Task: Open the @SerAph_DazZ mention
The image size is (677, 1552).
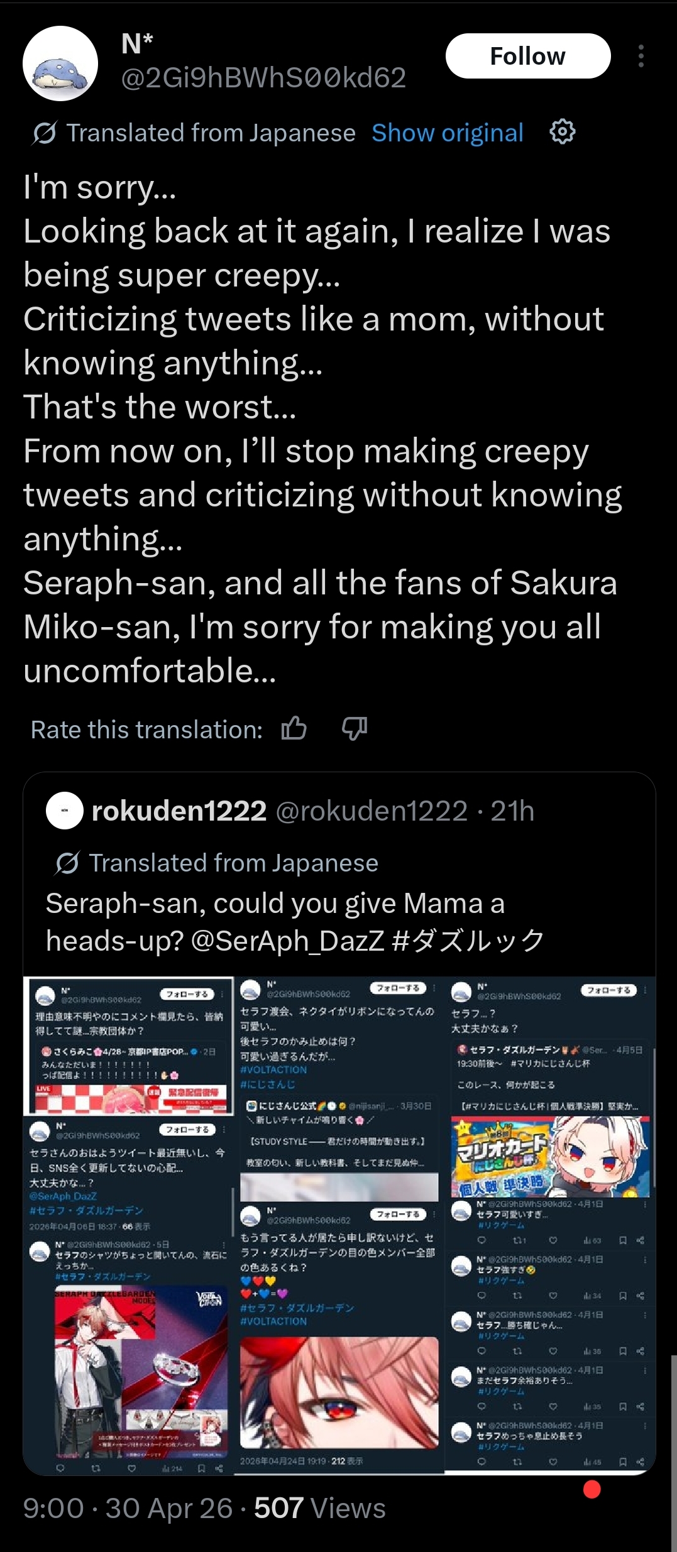Action: (x=287, y=941)
